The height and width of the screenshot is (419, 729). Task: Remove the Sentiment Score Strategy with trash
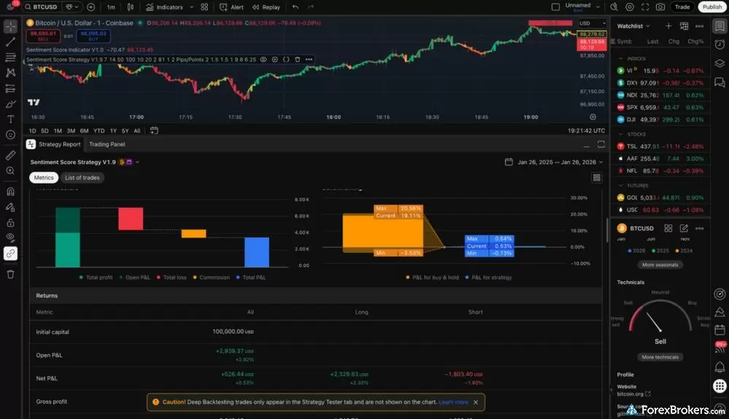pyautogui.click(x=297, y=60)
